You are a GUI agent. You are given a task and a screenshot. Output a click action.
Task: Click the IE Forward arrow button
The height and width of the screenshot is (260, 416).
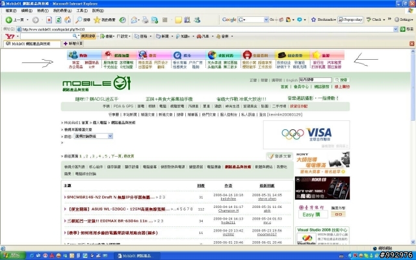[x=36, y=20]
